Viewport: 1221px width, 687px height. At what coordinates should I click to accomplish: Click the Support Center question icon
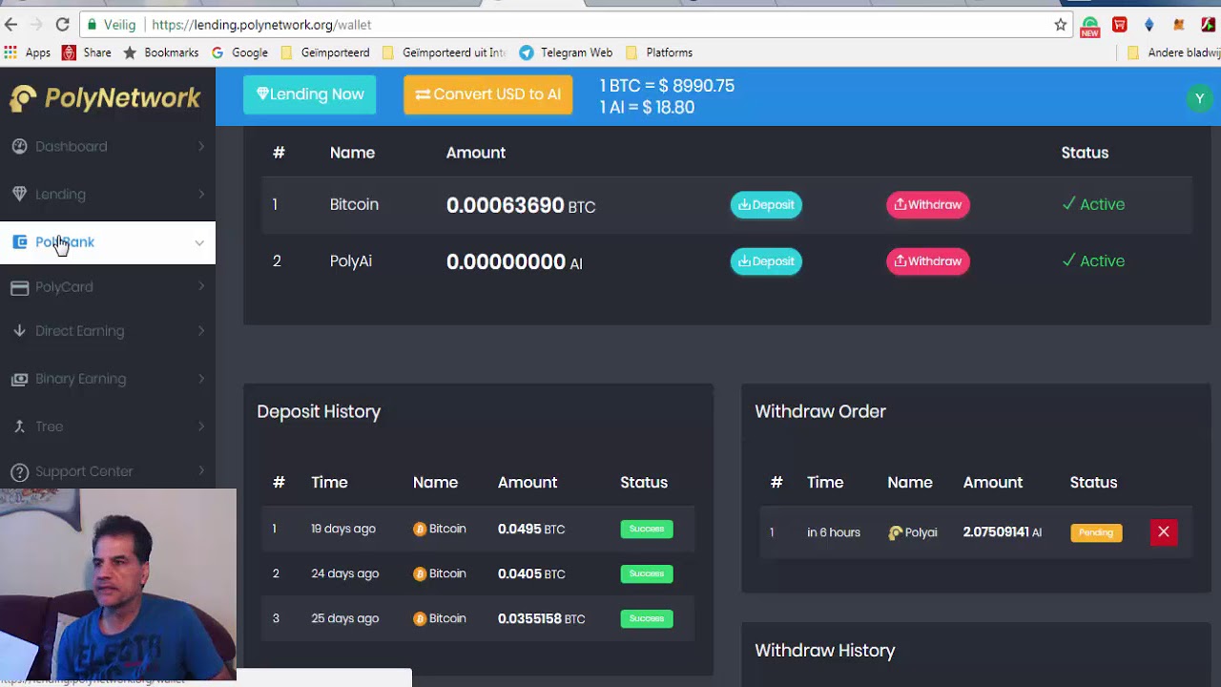pos(19,471)
